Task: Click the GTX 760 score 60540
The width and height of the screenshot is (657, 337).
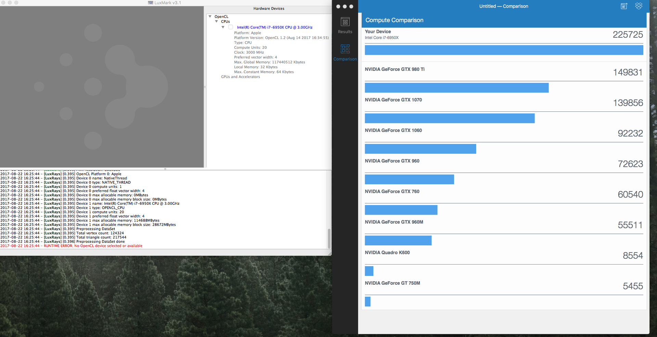Action: pos(630,194)
